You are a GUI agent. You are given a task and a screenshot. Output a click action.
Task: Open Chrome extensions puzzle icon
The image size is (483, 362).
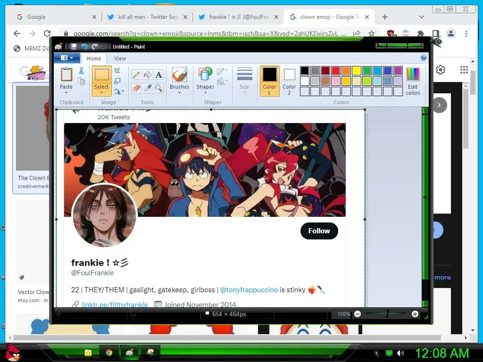[x=420, y=33]
